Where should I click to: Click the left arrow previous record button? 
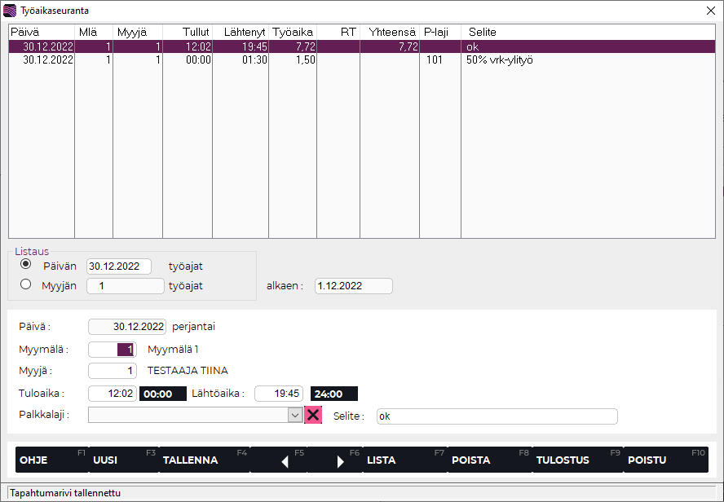click(285, 460)
